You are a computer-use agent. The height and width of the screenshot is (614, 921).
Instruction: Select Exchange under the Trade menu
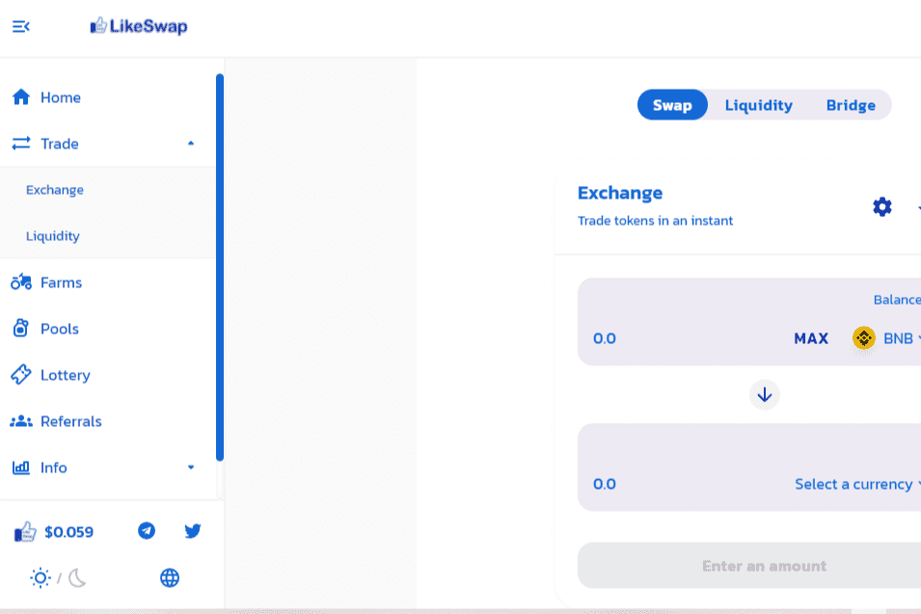(54, 189)
